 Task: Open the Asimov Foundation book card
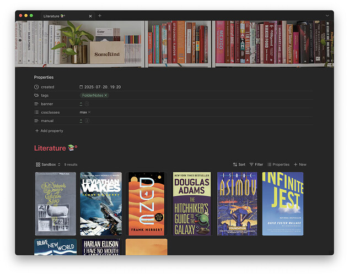point(237,204)
